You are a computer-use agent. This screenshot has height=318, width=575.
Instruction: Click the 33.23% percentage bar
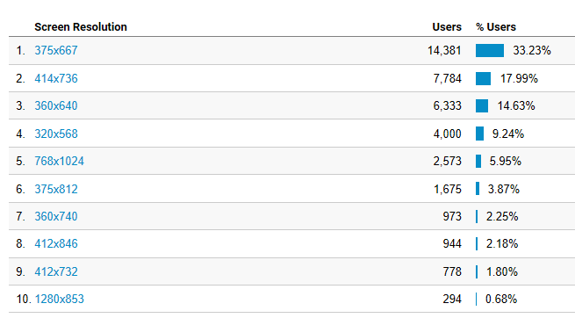(490, 50)
